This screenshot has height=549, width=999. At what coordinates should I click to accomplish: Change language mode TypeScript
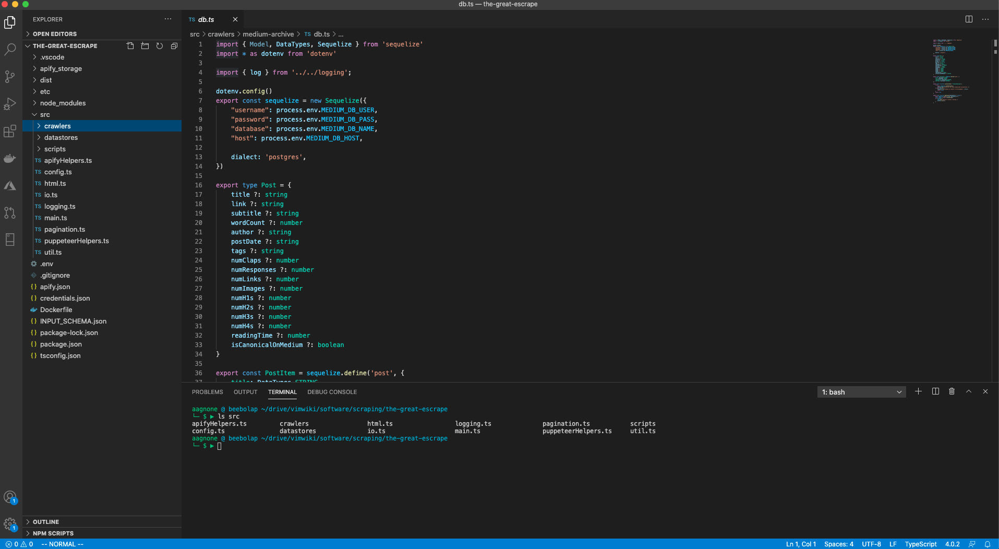click(921, 544)
